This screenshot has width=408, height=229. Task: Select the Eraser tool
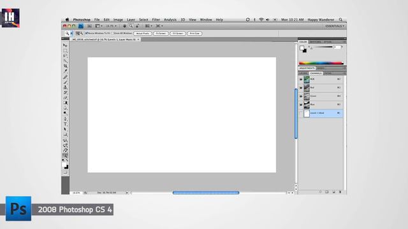tap(65, 98)
